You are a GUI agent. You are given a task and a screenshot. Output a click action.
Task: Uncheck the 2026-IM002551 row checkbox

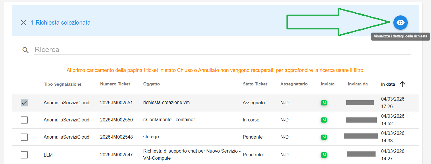coord(24,103)
